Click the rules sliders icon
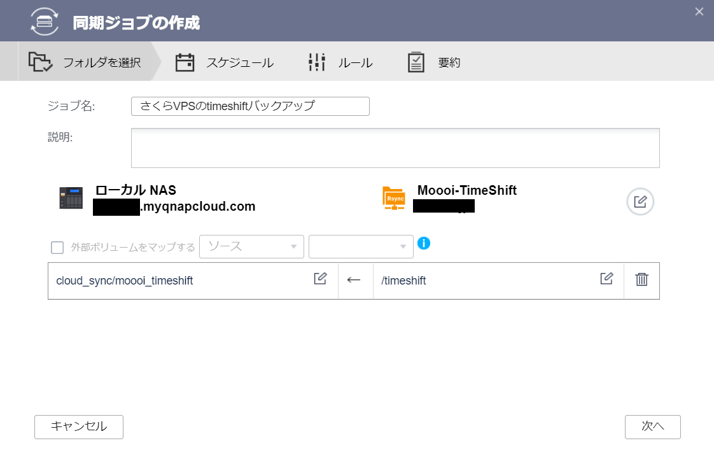 (317, 62)
